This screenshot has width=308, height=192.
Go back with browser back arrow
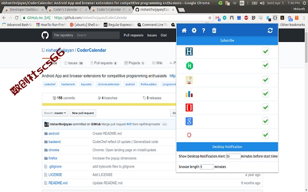coord(4,18)
